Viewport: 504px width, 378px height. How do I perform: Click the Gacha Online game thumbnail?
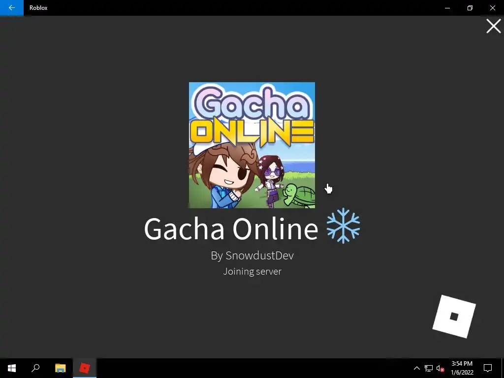coord(252,145)
